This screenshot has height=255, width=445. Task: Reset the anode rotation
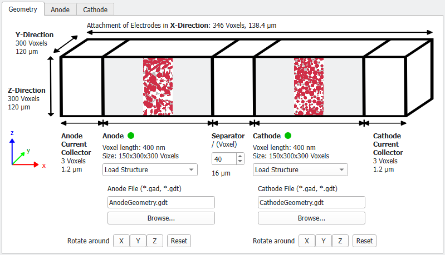click(179, 241)
